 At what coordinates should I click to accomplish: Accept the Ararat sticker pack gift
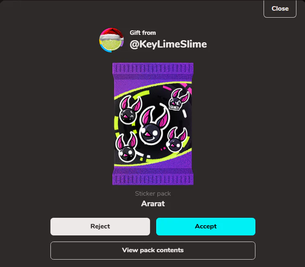click(x=206, y=226)
